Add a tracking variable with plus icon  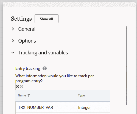pyautogui.click(x=18, y=87)
